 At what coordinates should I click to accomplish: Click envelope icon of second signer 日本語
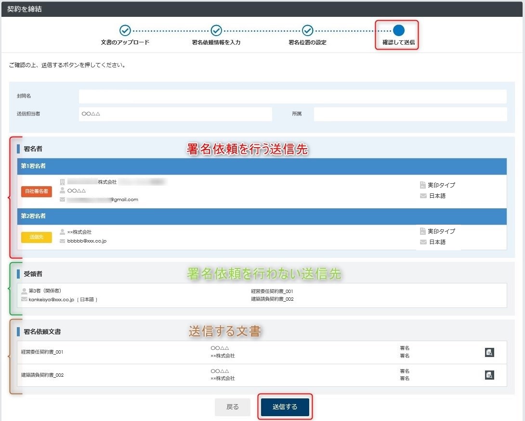(423, 242)
